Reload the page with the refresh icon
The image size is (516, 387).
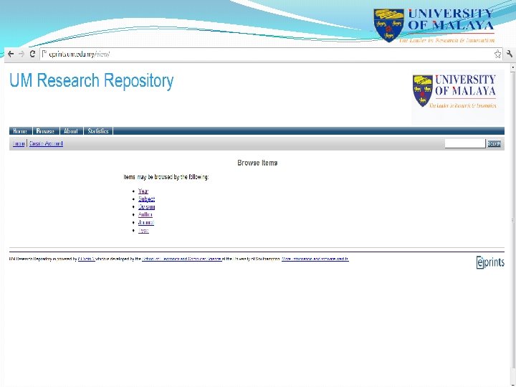pyautogui.click(x=32, y=54)
